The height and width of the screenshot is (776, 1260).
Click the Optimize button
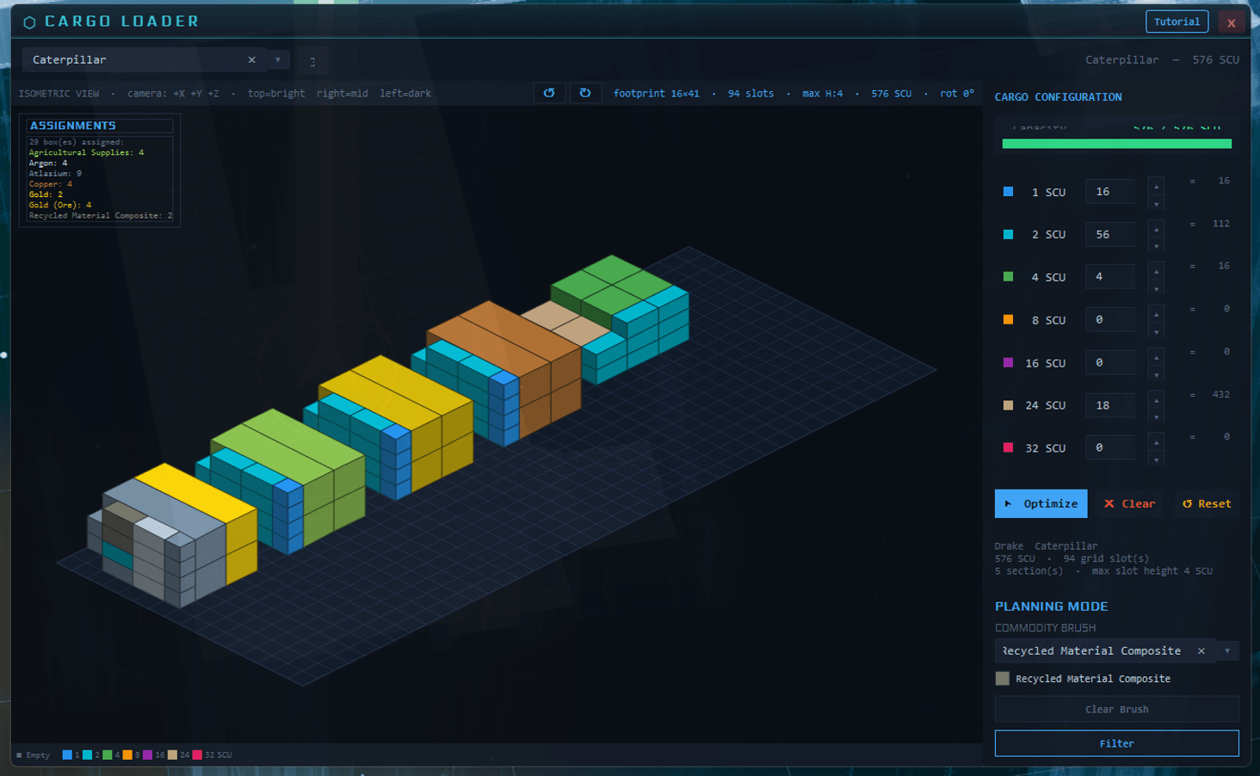pyautogui.click(x=1041, y=504)
